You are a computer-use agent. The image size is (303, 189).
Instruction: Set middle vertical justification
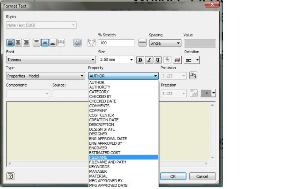[45, 43]
